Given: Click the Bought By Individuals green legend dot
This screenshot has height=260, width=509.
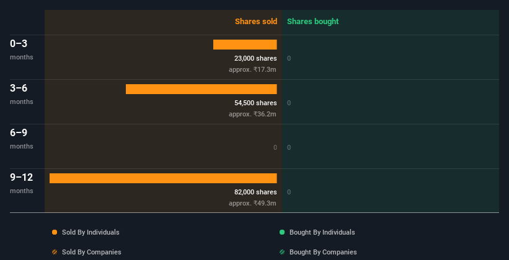Looking at the screenshot, I should click(282, 232).
